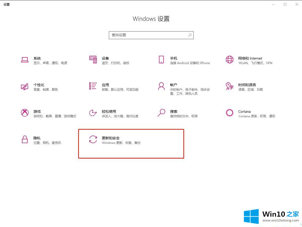Viewport: 302px width, 227px height.
Task: Open the 个性化 paintbrush icon
Action: point(25,86)
